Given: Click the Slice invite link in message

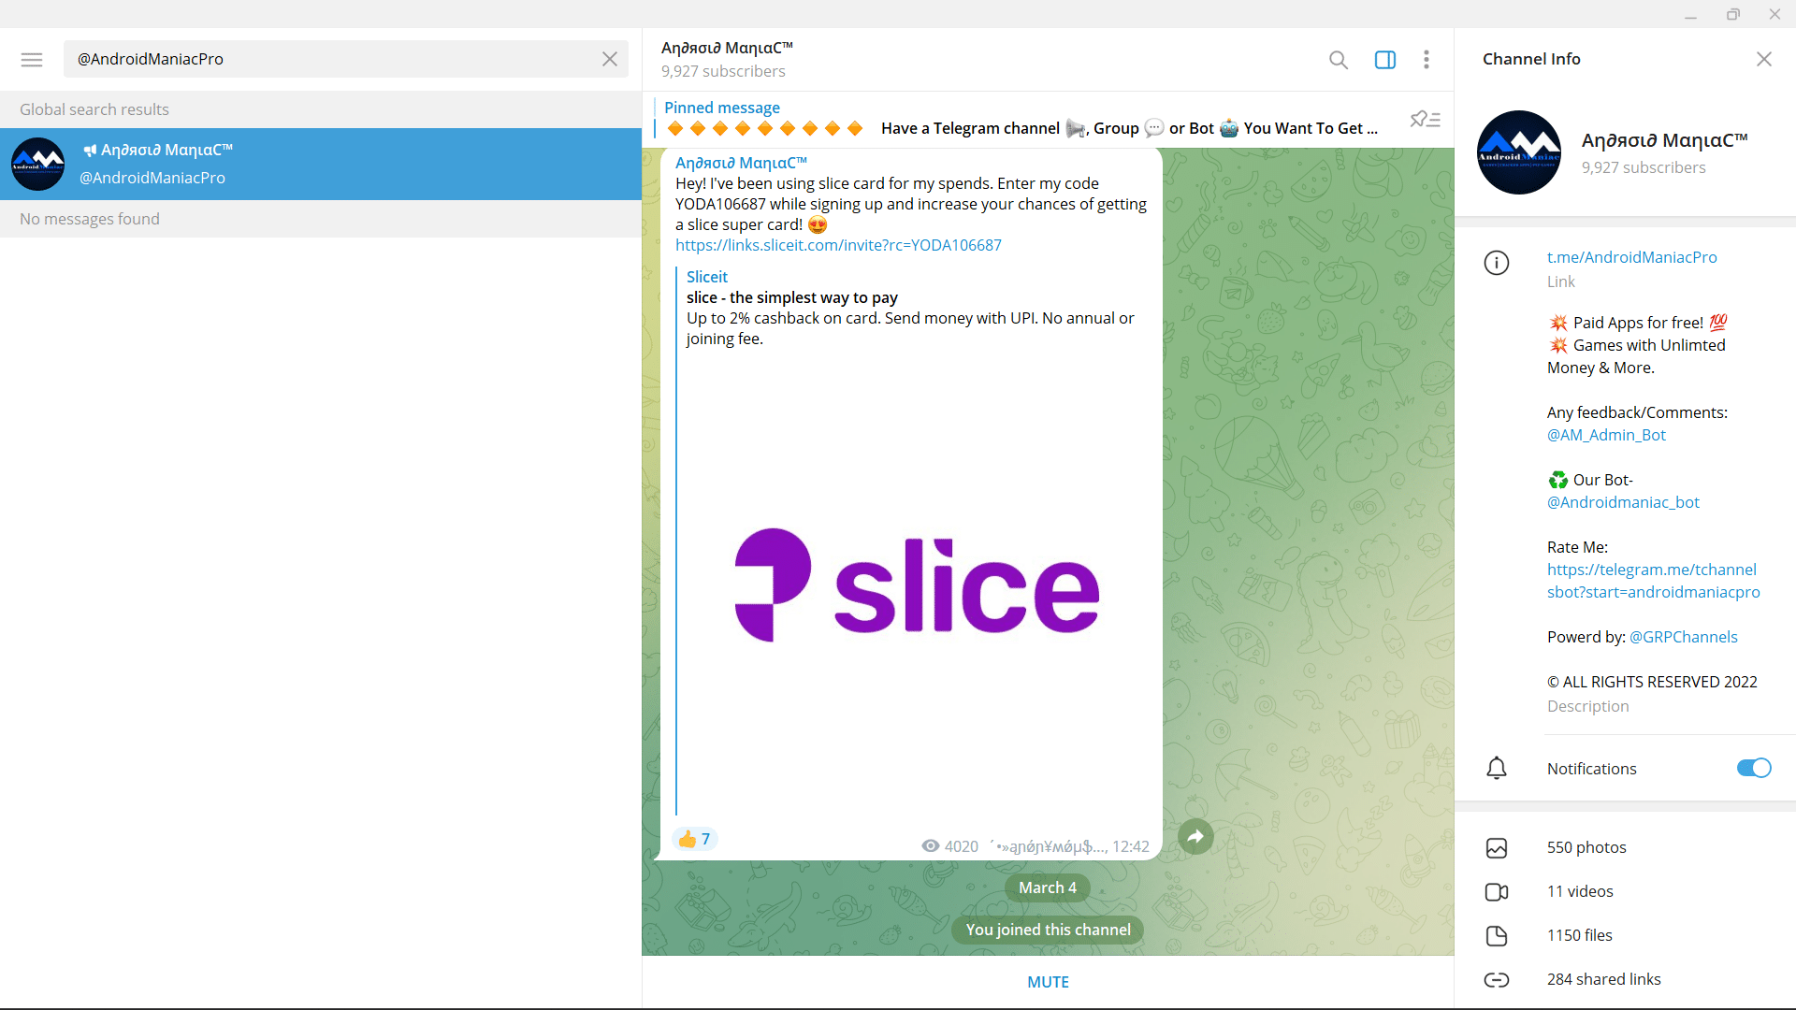Looking at the screenshot, I should [x=837, y=245].
